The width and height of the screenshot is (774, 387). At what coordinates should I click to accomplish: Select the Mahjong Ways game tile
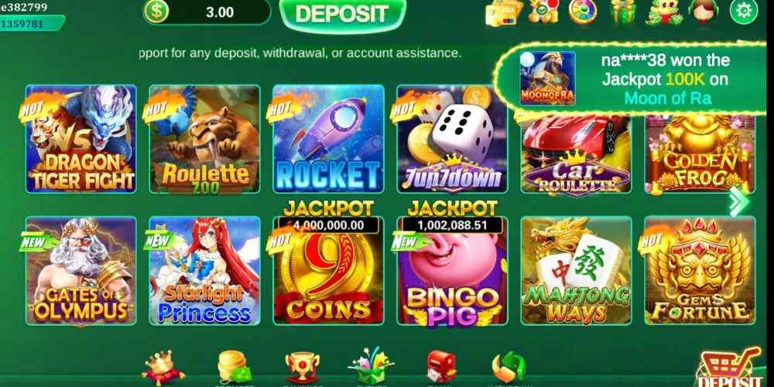click(576, 270)
